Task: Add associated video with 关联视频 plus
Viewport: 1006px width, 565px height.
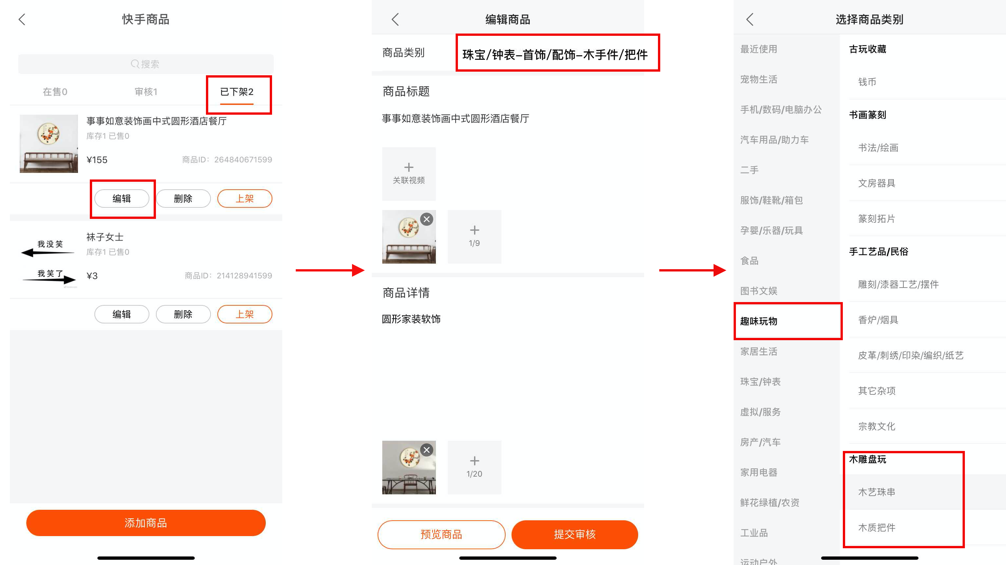Action: (409, 174)
